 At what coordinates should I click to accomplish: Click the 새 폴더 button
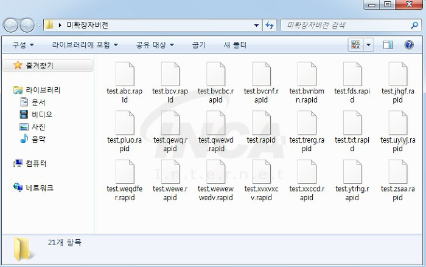(x=235, y=45)
